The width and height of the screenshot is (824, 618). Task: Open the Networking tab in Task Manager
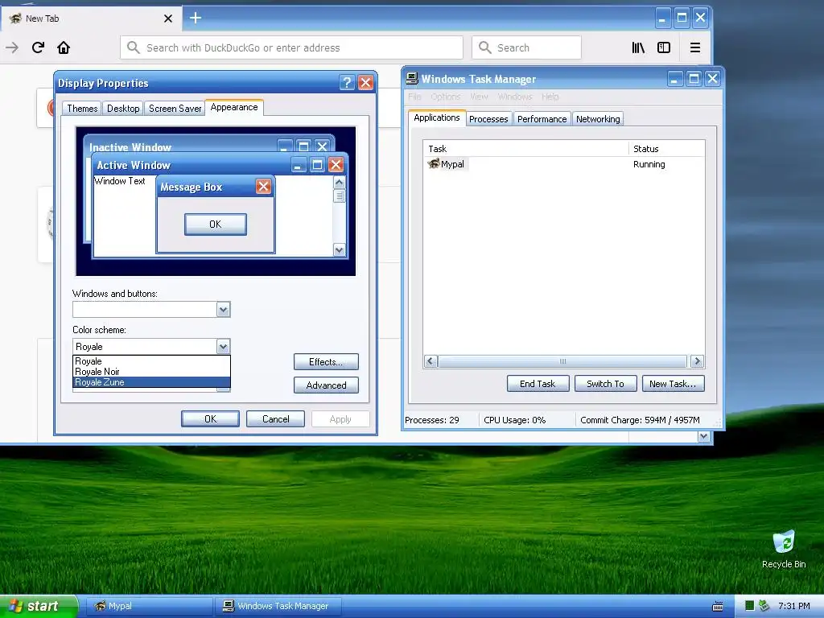pos(598,119)
